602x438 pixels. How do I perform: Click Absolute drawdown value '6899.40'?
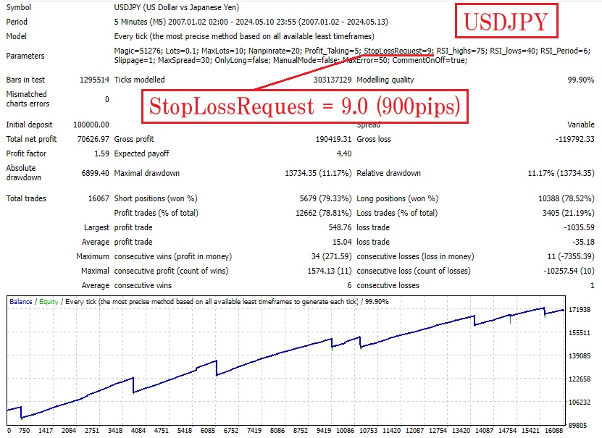point(95,173)
